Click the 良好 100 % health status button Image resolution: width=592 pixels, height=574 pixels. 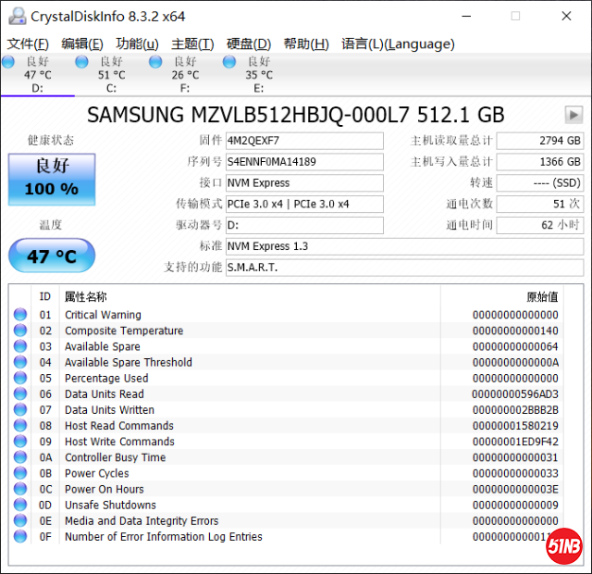point(51,179)
